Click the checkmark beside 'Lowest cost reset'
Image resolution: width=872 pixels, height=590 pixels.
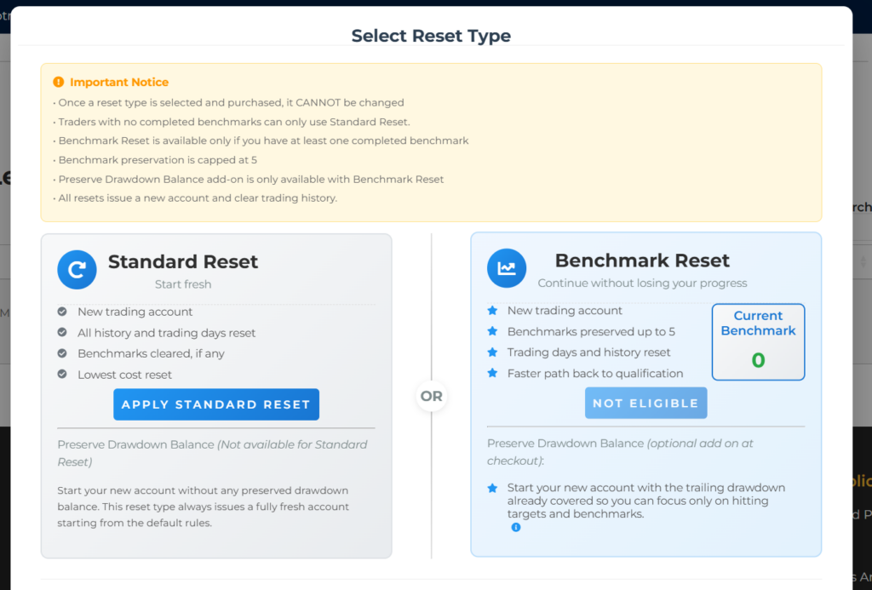point(62,375)
